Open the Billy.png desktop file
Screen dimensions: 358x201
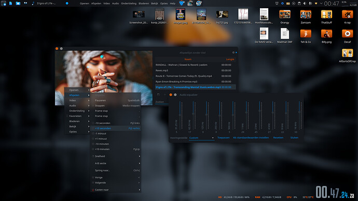tap(326, 34)
